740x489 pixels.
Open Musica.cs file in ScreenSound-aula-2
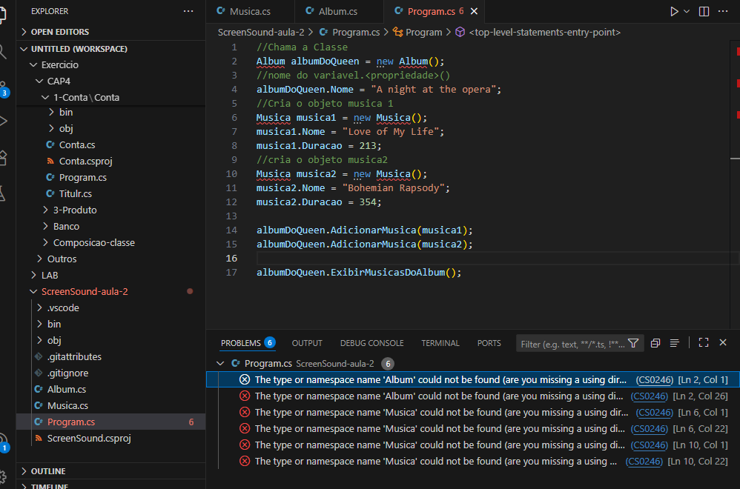(x=67, y=405)
